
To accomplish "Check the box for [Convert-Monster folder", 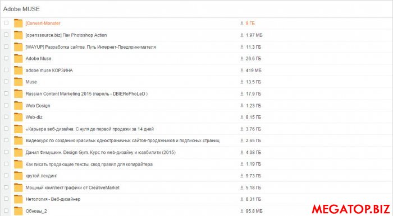I will (6, 23).
